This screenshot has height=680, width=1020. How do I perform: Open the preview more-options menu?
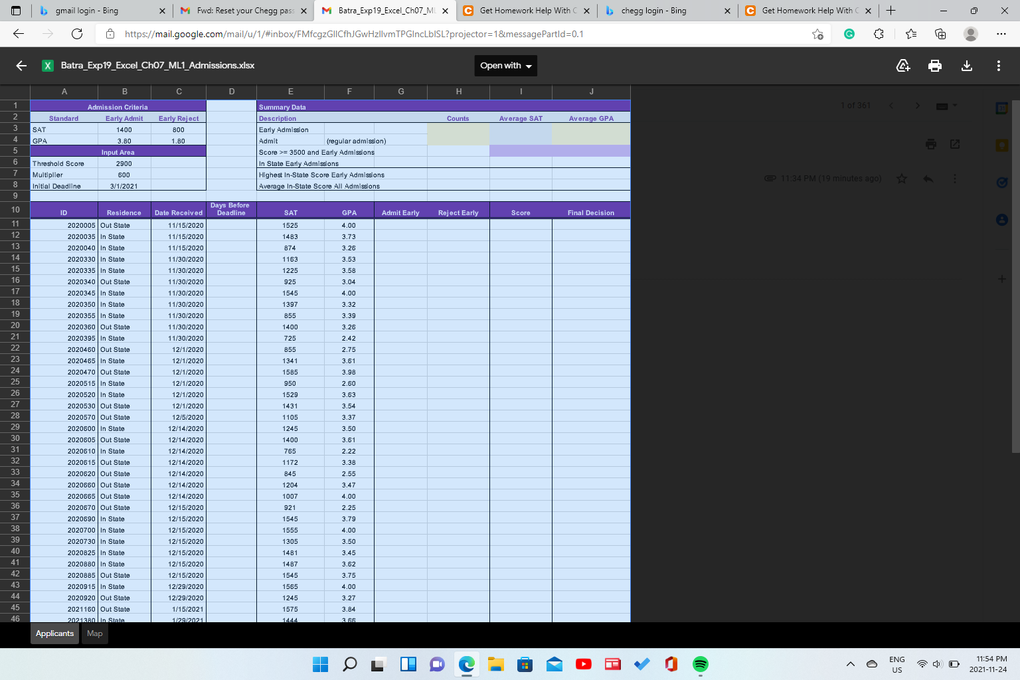[999, 65]
